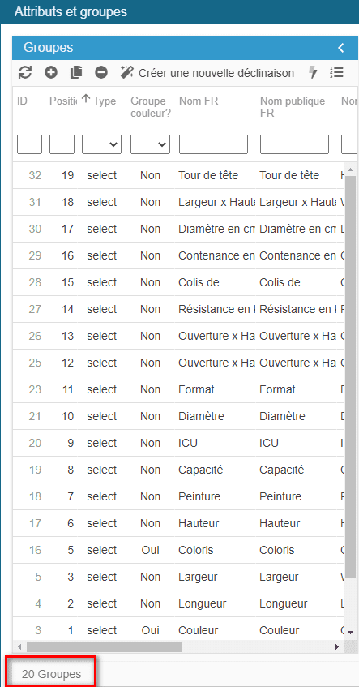The height and width of the screenshot is (687, 359).
Task: Click the vertical scrollbar down arrow
Action: [x=350, y=632]
